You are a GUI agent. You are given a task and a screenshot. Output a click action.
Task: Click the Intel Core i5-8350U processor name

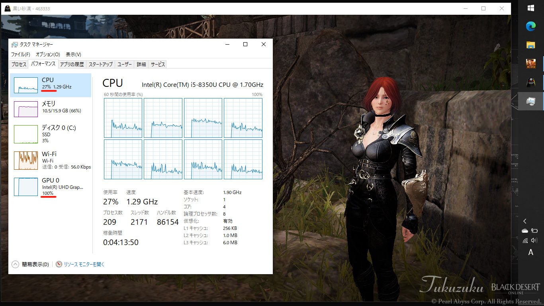click(x=203, y=85)
